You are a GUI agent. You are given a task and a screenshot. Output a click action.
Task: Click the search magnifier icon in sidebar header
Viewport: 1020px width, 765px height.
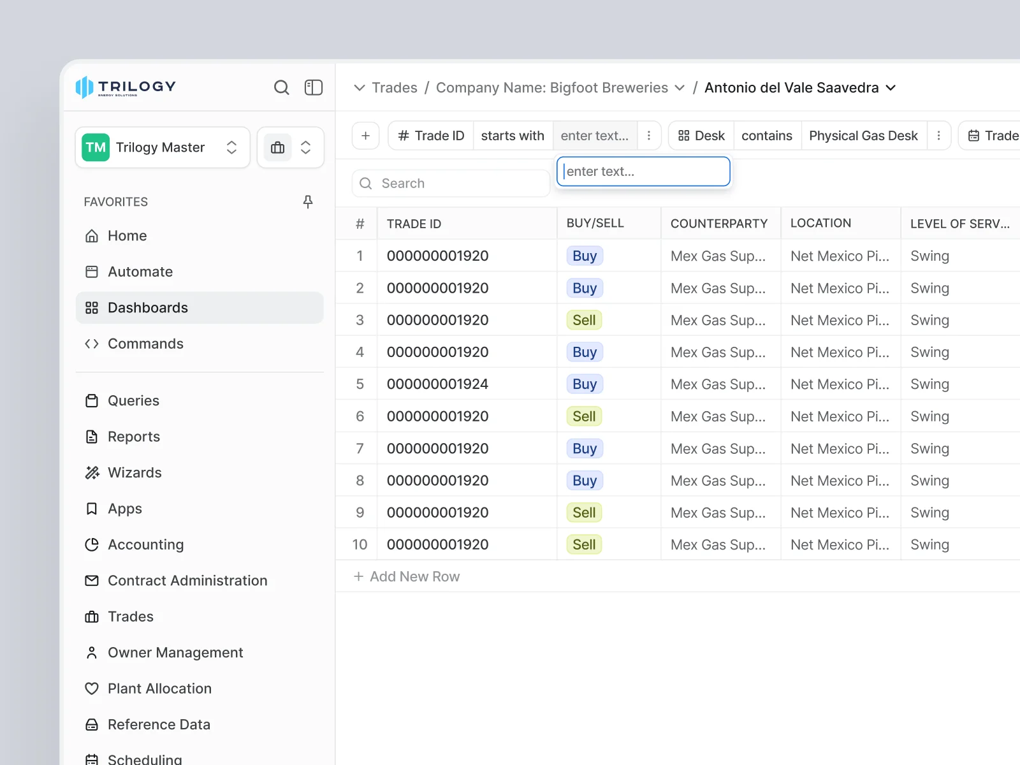(x=281, y=87)
